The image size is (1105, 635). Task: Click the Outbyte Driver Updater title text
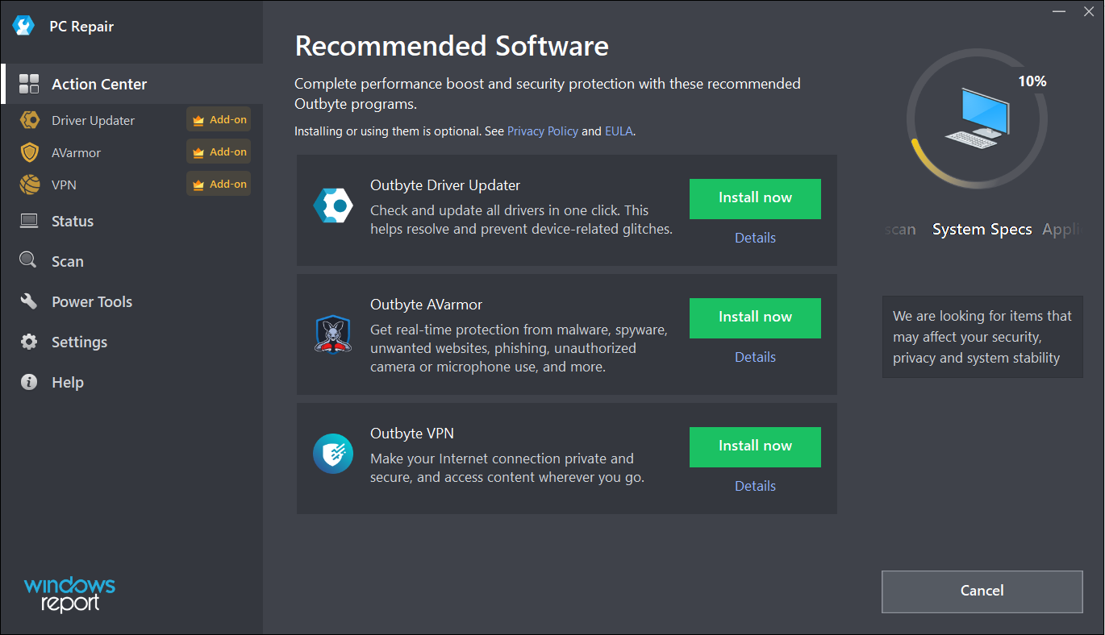pyautogui.click(x=445, y=185)
